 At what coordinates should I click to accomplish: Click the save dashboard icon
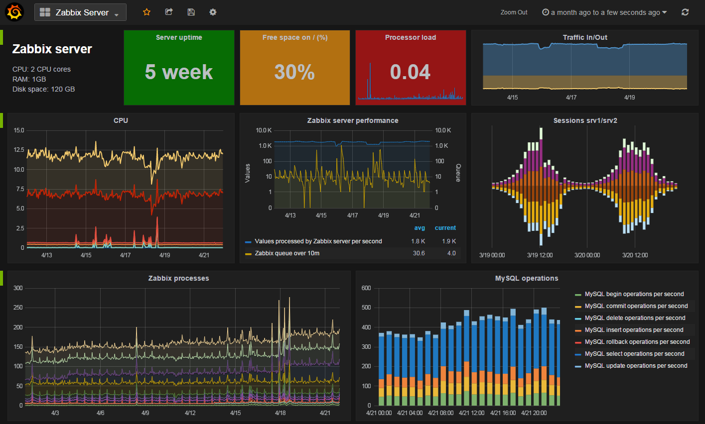click(x=191, y=12)
